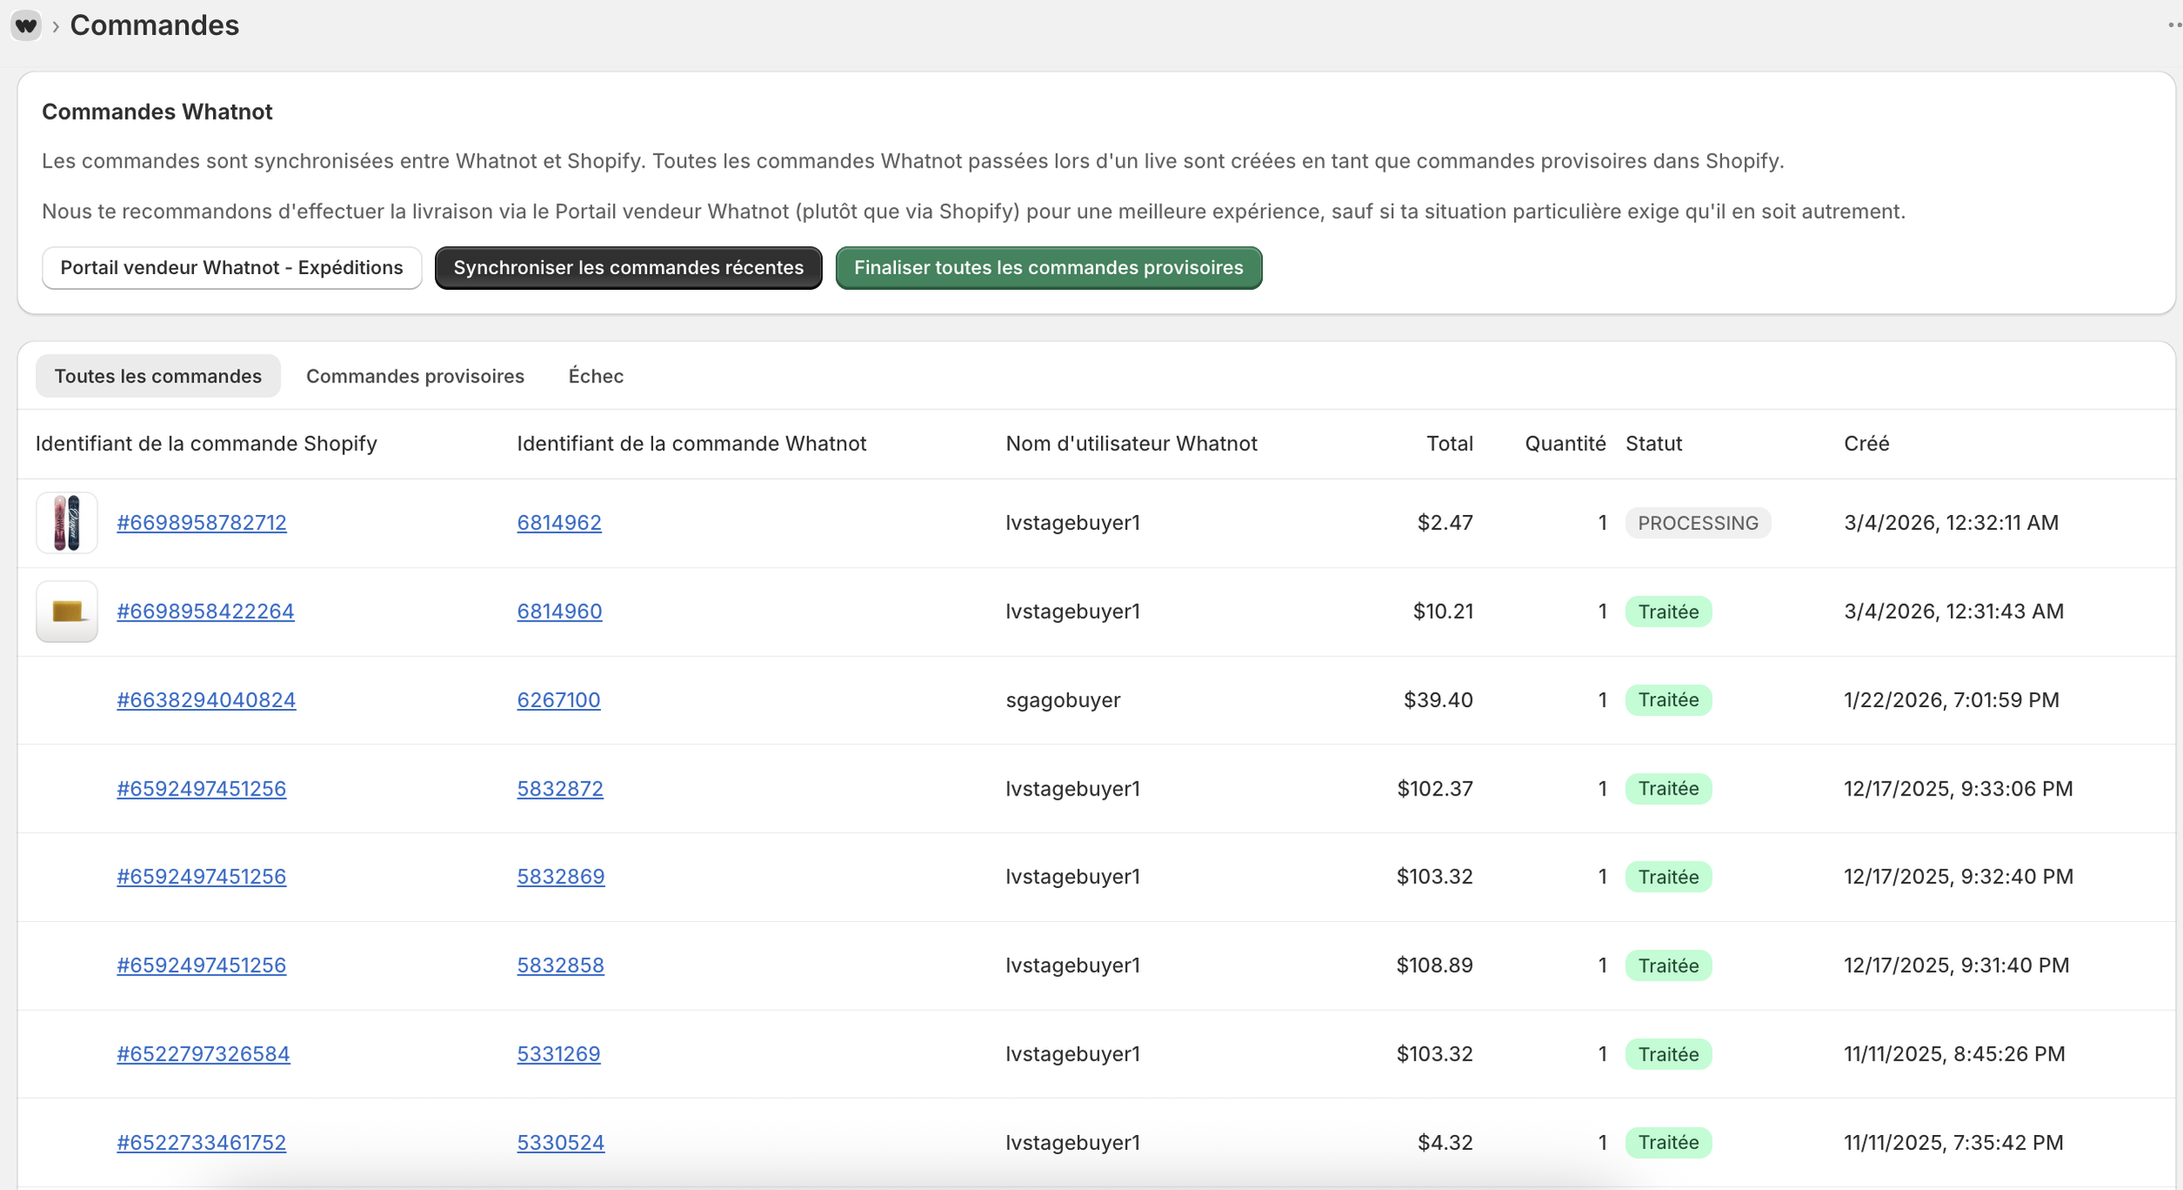Open Whatnot order 5832872
The image size is (2183, 1190).
point(560,788)
